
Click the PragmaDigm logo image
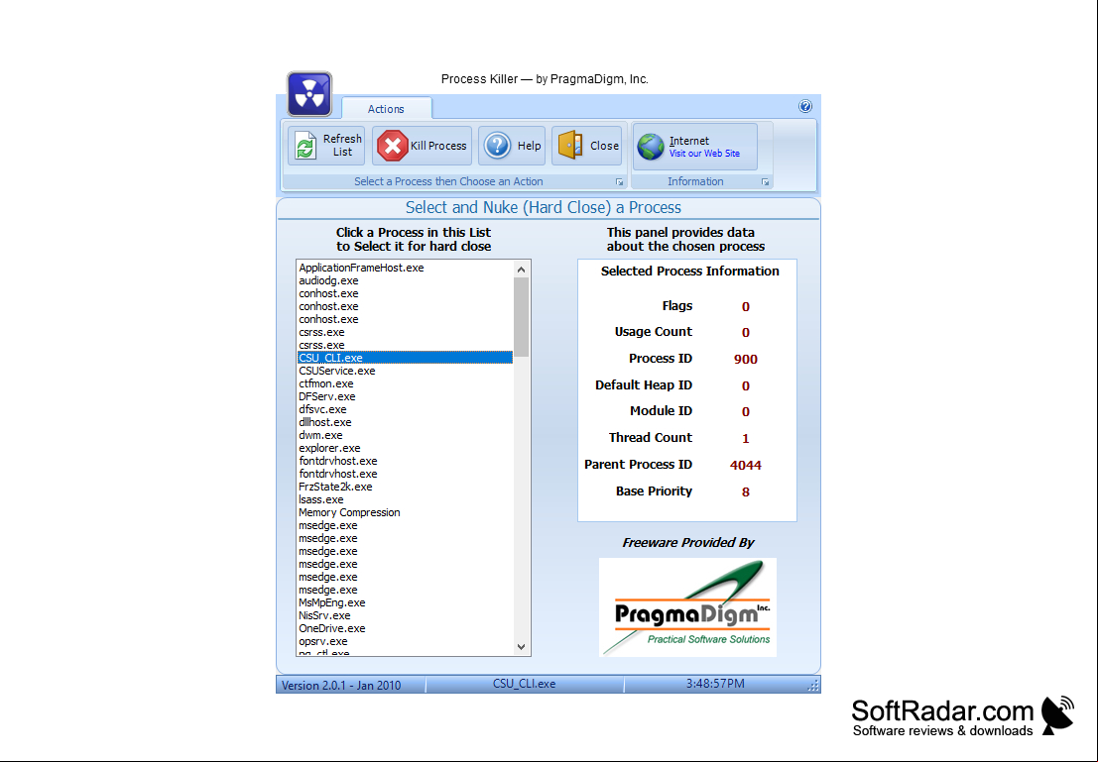click(687, 607)
